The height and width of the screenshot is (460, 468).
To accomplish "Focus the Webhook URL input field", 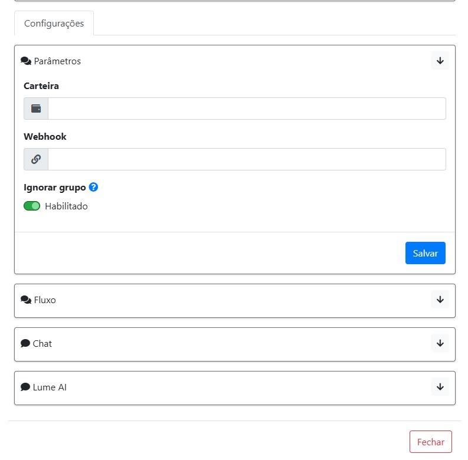I will pyautogui.click(x=247, y=159).
